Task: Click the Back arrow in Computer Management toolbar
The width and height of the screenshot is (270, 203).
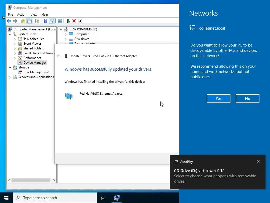Action: [x=9, y=21]
